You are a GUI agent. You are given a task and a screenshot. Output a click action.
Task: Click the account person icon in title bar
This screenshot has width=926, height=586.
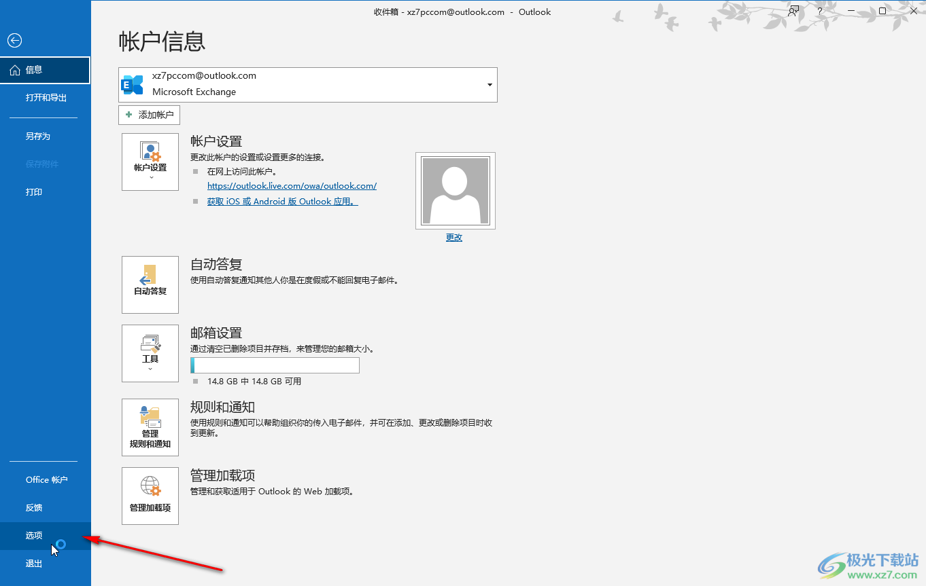[793, 11]
